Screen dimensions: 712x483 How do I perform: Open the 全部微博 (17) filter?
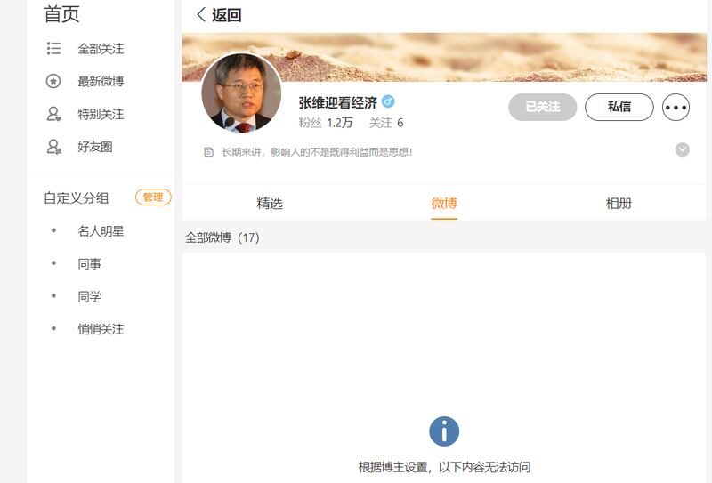[222, 237]
